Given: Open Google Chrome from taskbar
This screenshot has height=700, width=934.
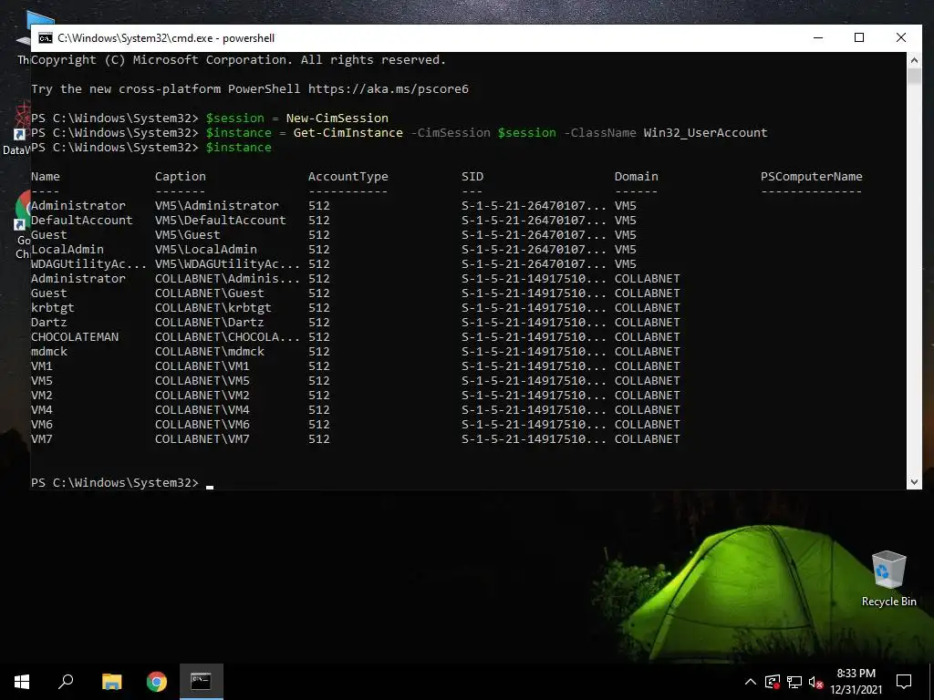Looking at the screenshot, I should (157, 682).
